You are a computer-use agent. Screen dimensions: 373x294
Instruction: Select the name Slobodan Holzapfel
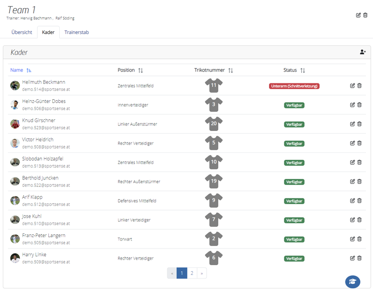click(42, 159)
